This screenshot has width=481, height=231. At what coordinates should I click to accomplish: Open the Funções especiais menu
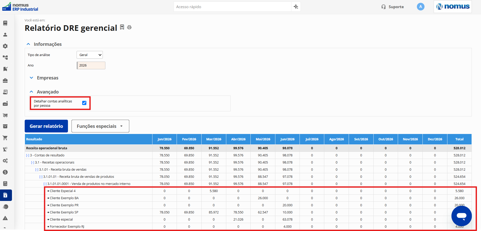tap(100, 126)
